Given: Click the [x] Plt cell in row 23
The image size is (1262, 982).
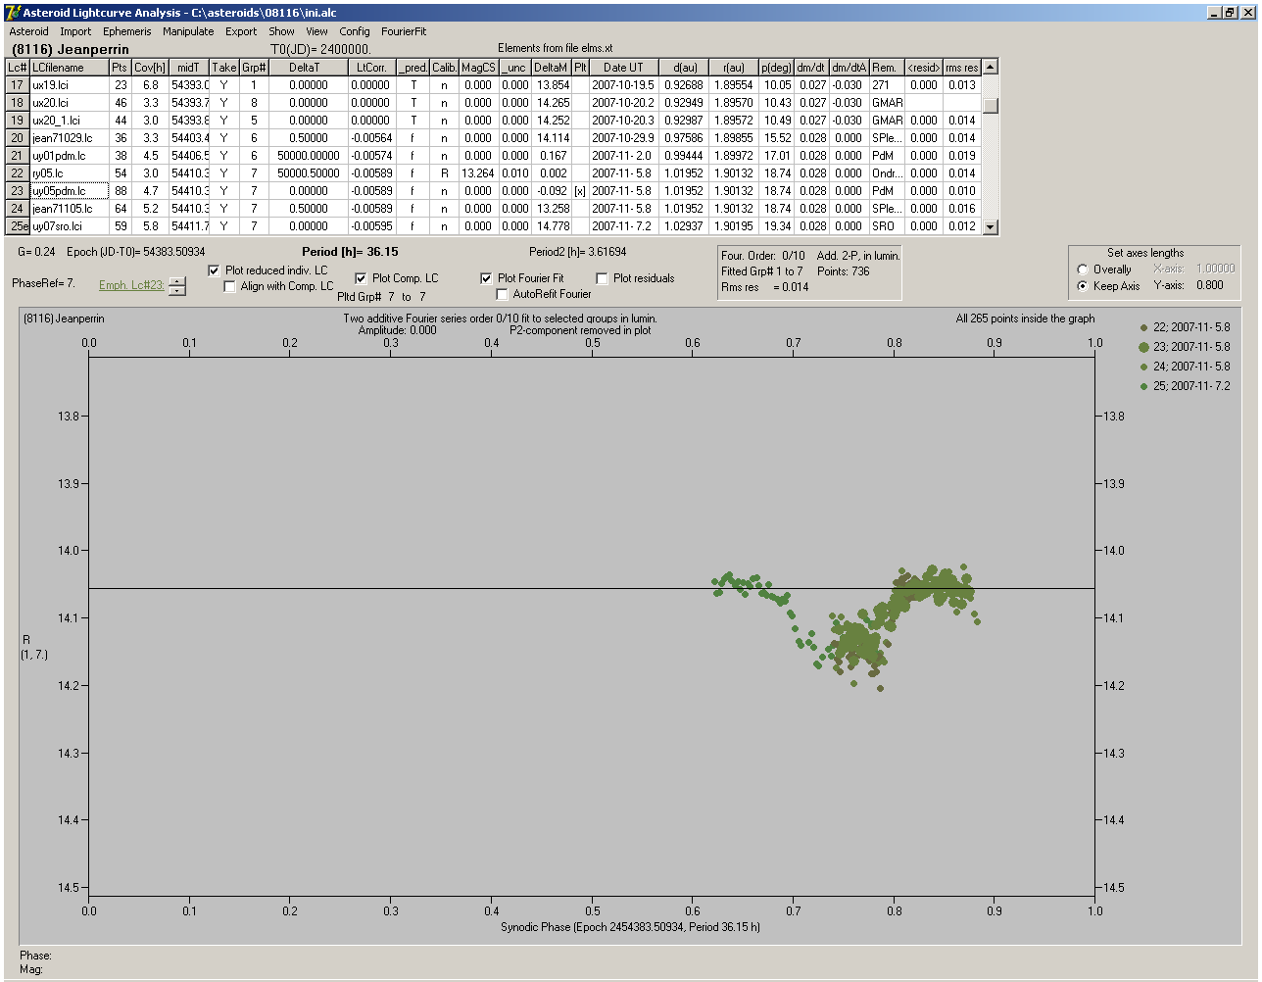Looking at the screenshot, I should coord(580,191).
